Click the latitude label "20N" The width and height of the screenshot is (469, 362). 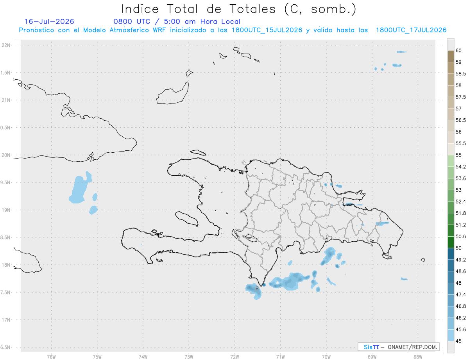pos(6,155)
